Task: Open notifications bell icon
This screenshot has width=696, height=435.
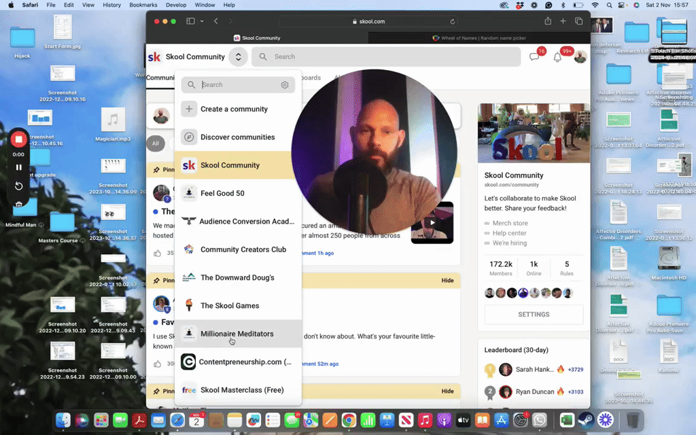Action: point(557,57)
